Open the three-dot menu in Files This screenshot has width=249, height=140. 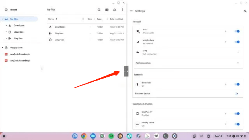coord(122,10)
